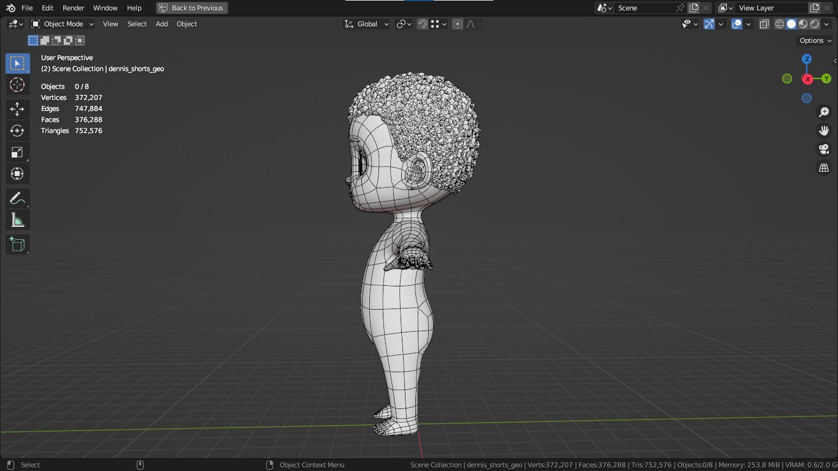Switch perspective/orthographic grid icon

point(824,167)
